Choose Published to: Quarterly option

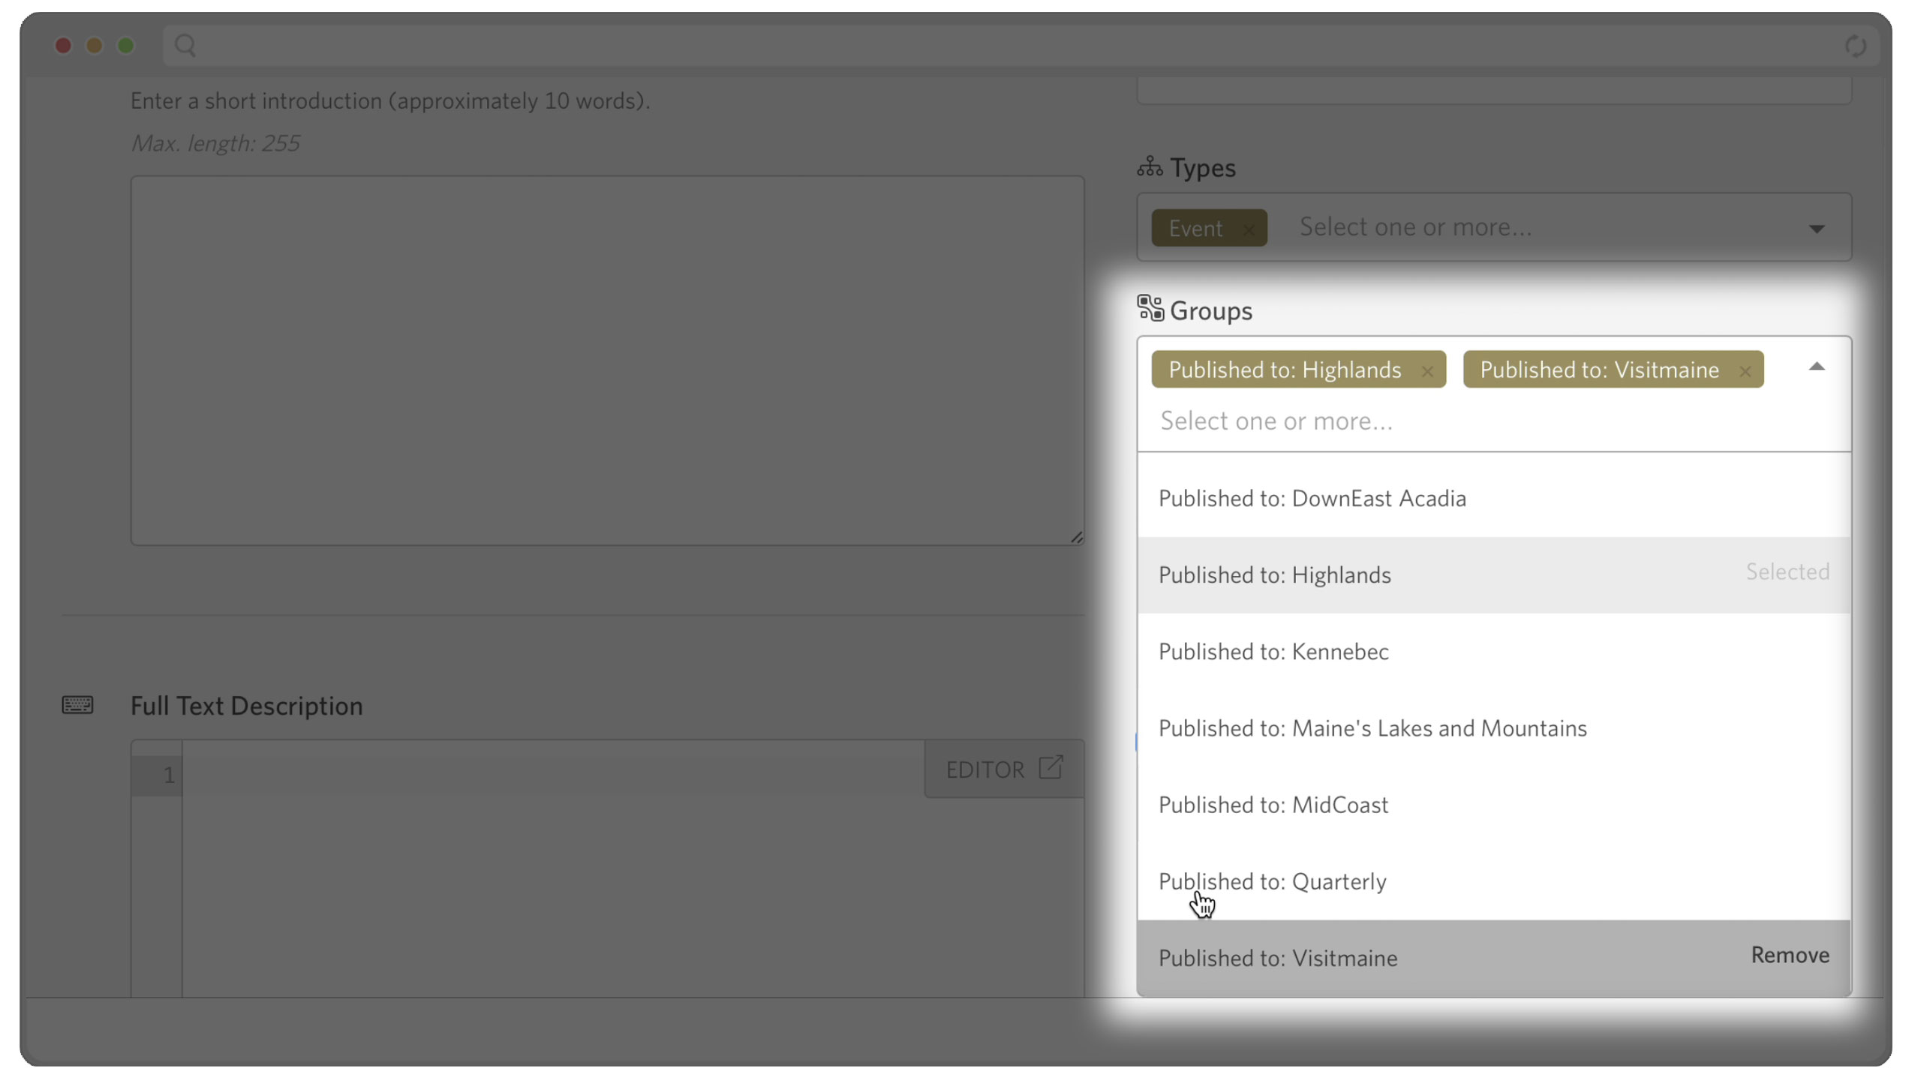pyautogui.click(x=1493, y=881)
